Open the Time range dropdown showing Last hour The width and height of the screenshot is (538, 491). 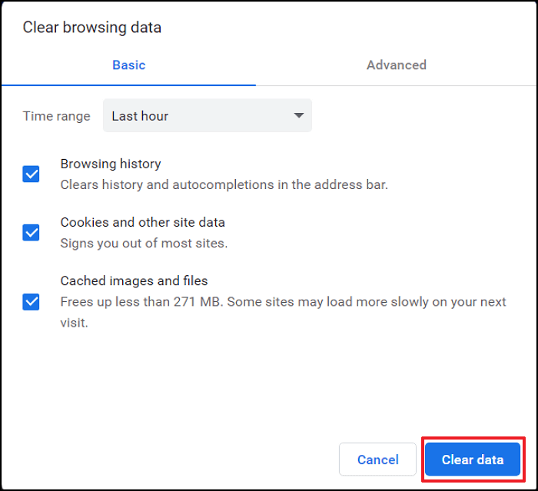point(208,115)
